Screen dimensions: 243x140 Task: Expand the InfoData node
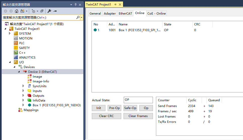coord(23,100)
